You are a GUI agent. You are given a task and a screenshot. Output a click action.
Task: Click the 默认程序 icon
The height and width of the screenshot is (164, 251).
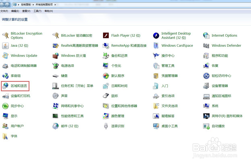pyautogui.click(x=106, y=76)
